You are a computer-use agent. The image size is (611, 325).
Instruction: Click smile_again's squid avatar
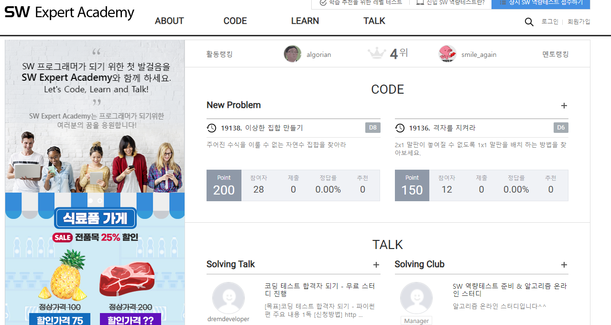pyautogui.click(x=447, y=54)
